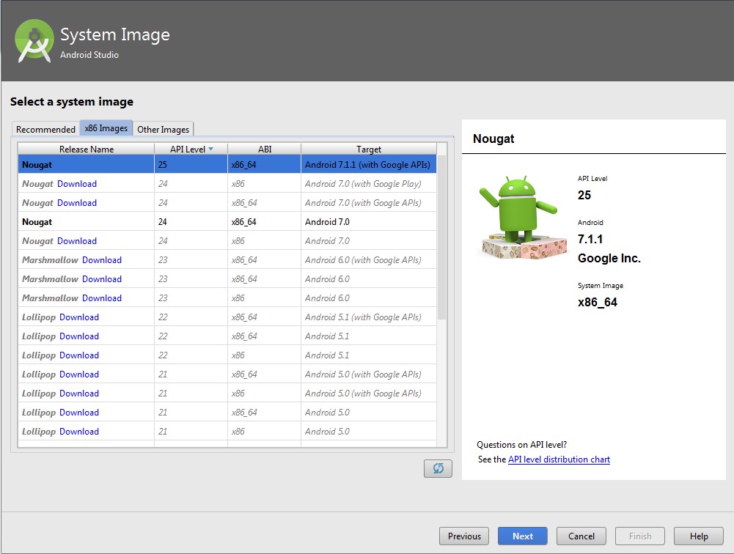The width and height of the screenshot is (734, 554).
Task: Download Nougat Android 7.0 with Google Play
Action: (77, 184)
